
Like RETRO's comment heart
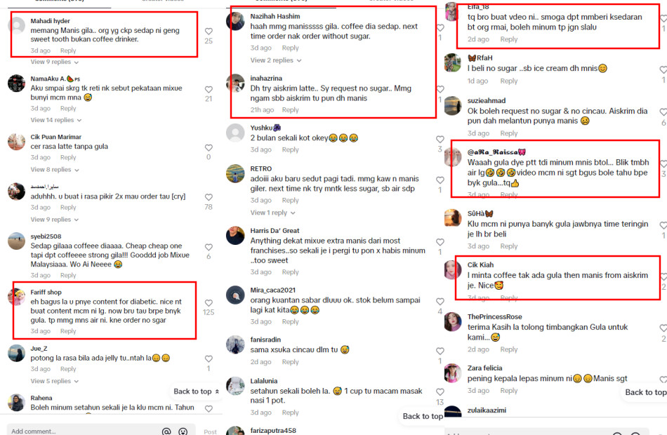pyautogui.click(x=440, y=180)
